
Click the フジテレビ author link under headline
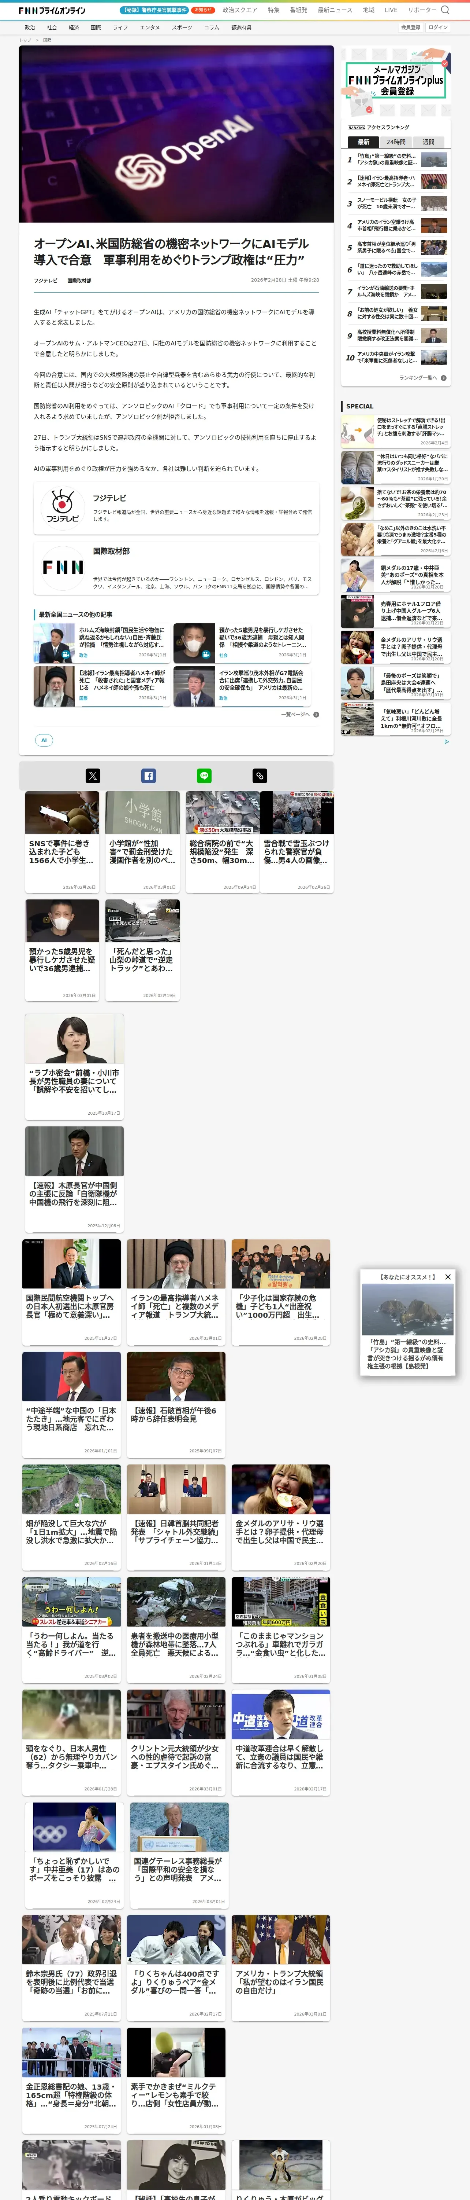[x=46, y=280]
